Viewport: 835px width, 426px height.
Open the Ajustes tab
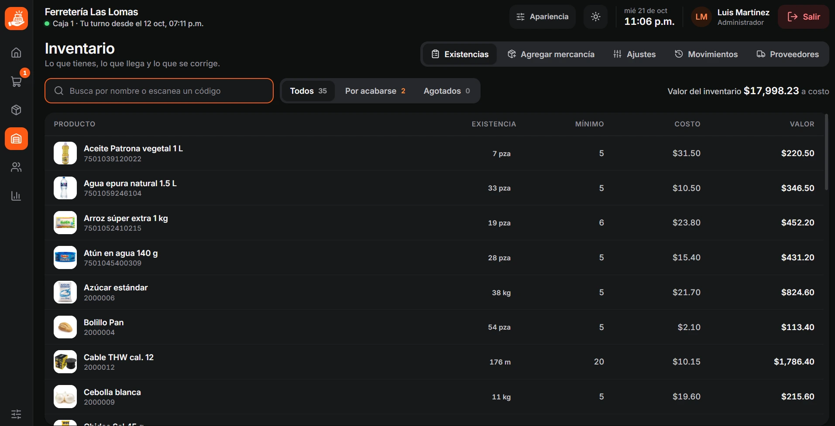pyautogui.click(x=634, y=54)
